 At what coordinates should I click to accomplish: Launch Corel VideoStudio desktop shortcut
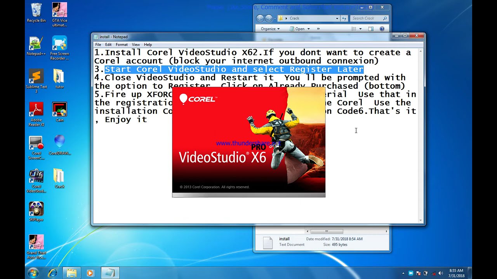point(36,181)
